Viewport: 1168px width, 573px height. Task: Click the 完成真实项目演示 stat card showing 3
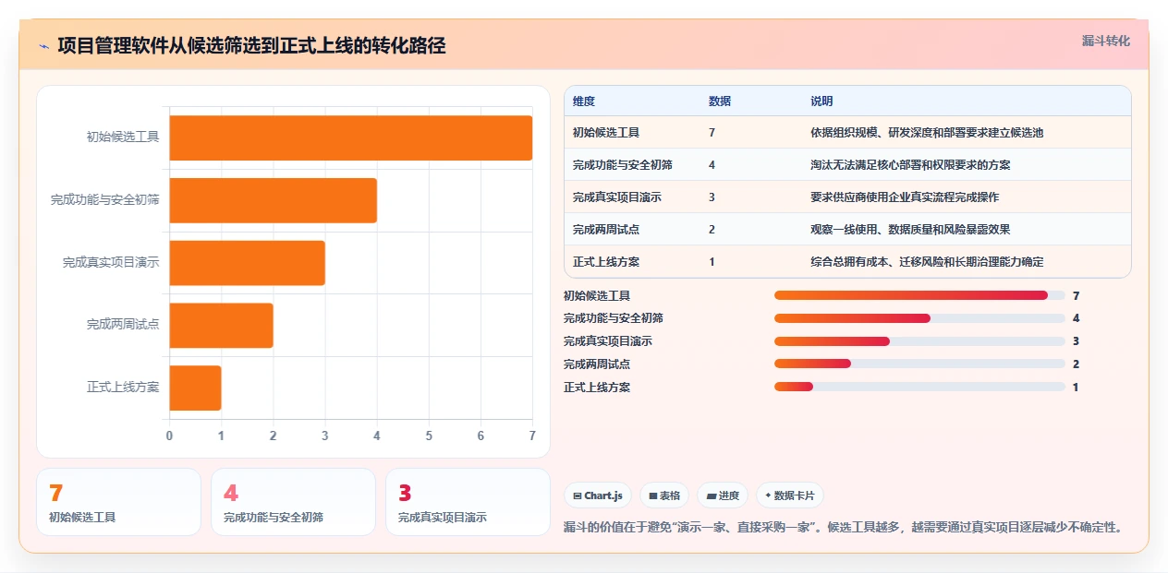[x=468, y=502]
